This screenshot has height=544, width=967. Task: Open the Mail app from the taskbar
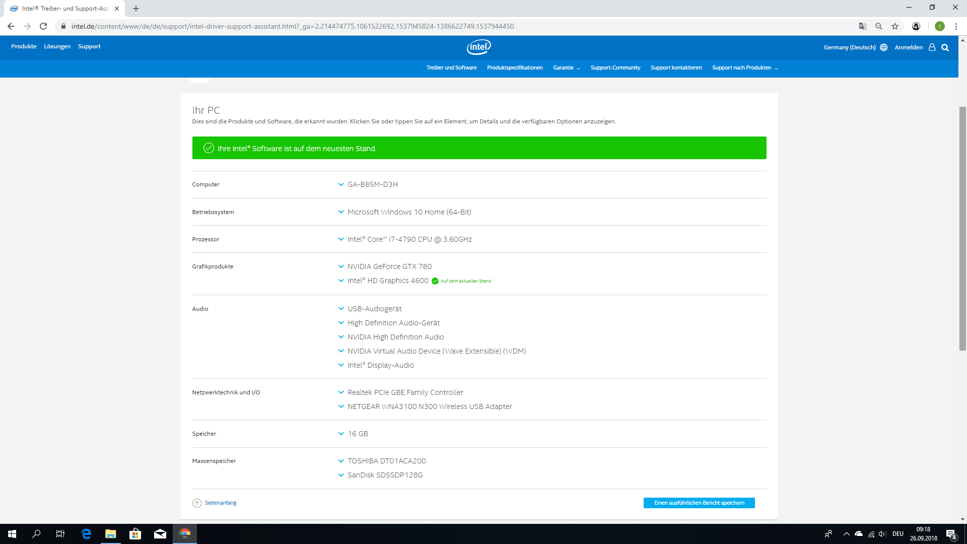click(x=160, y=534)
